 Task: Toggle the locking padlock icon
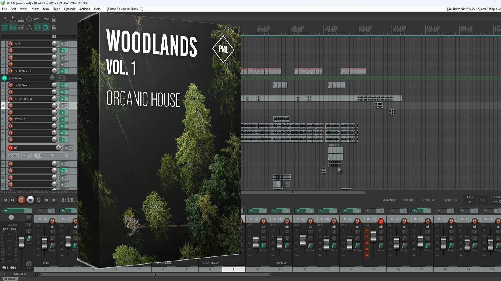(54, 27)
